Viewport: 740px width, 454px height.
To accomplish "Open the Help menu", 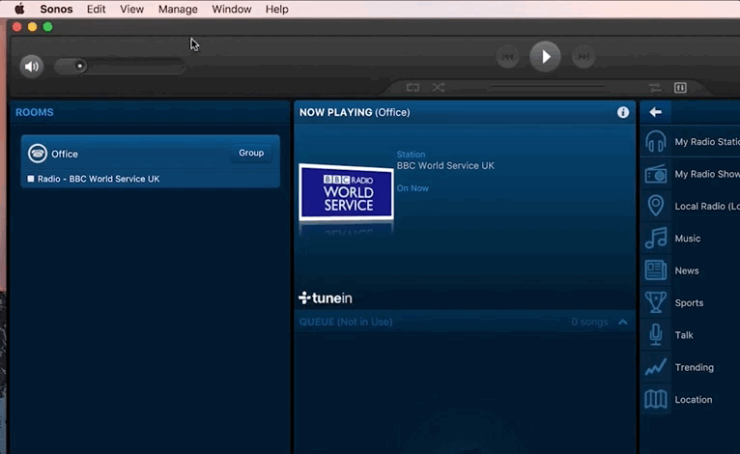I will tap(276, 9).
